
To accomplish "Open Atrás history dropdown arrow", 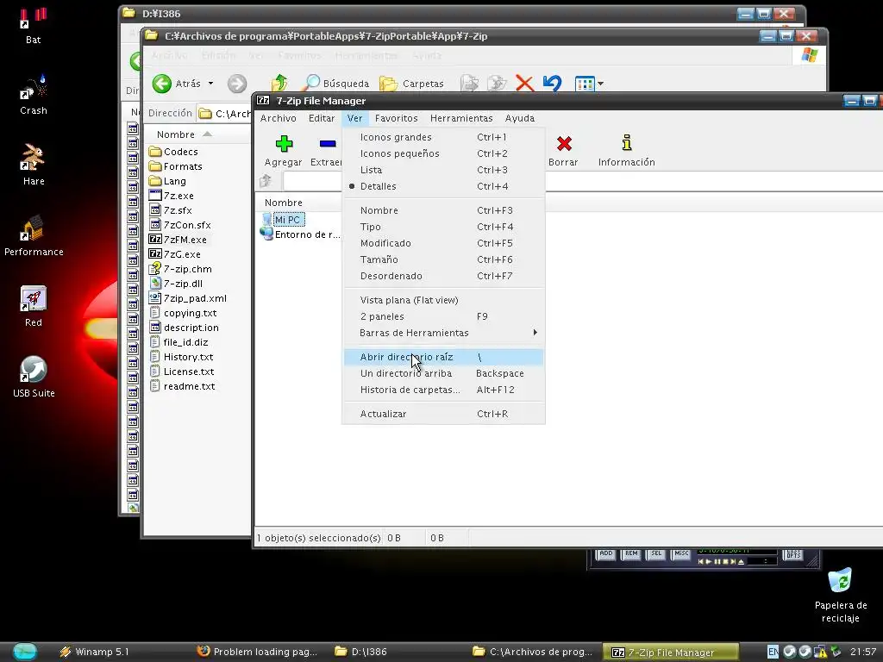I will coord(210,84).
